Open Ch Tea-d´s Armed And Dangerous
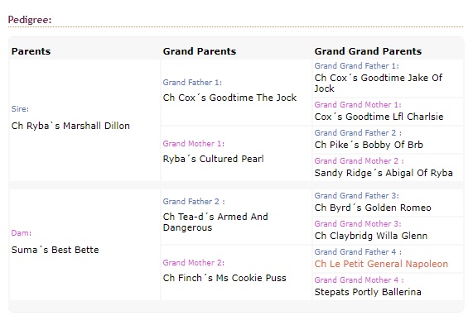Image resolution: width=473 pixels, height=325 pixels. point(215,222)
